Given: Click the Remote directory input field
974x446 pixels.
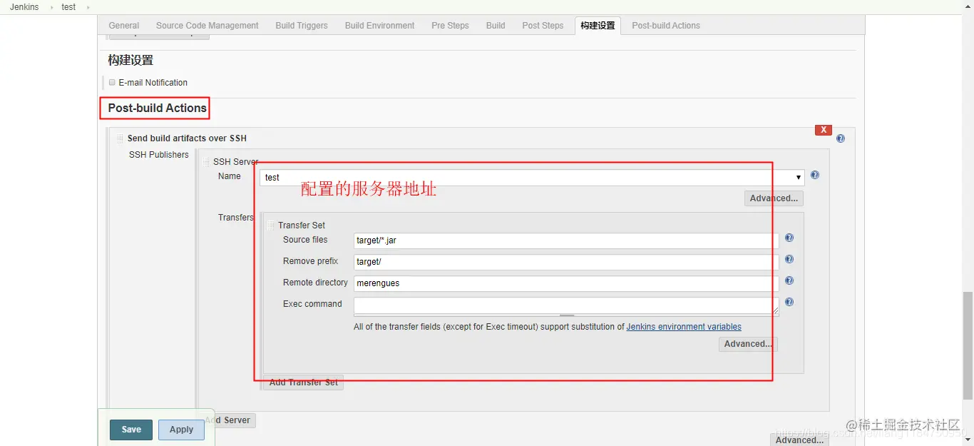Looking at the screenshot, I should [x=566, y=283].
